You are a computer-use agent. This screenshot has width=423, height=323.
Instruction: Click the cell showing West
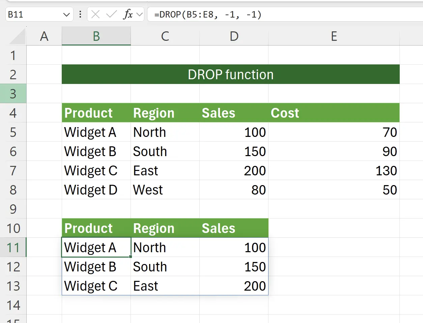(165, 190)
